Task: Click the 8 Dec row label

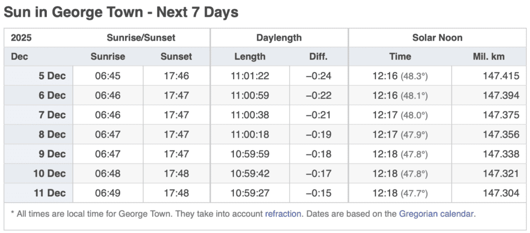Action: (x=52, y=134)
